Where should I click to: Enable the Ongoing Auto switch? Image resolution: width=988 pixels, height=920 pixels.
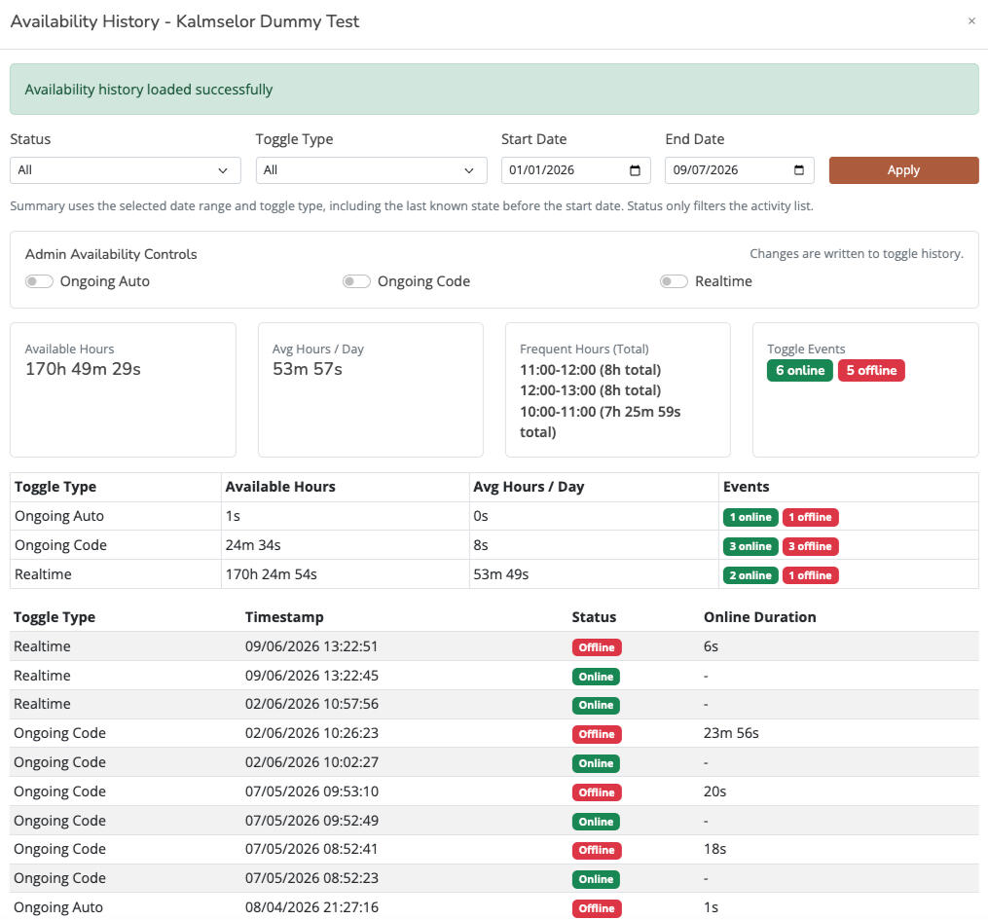(x=39, y=281)
